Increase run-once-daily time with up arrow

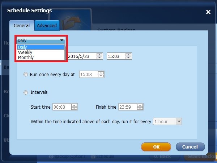point(101,73)
